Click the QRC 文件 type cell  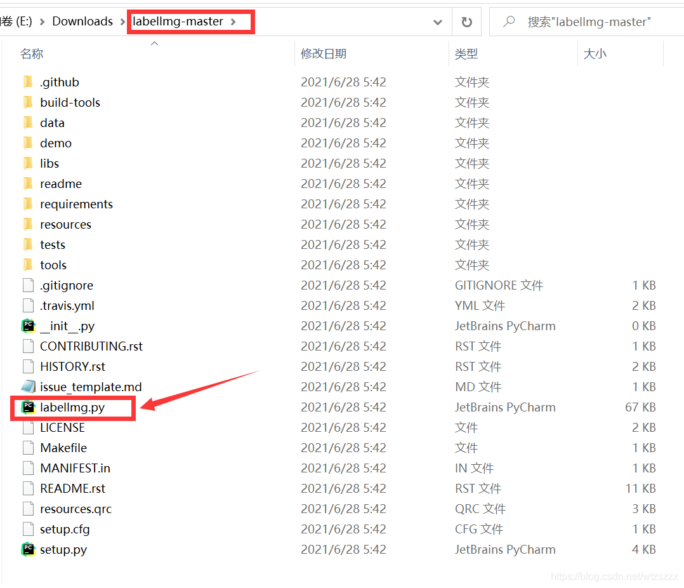tap(480, 509)
